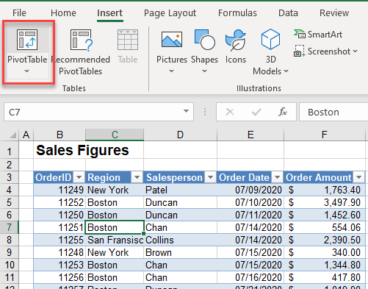Click the formula bar showing Boston
Image resolution: width=368 pixels, height=289 pixels.
point(333,112)
